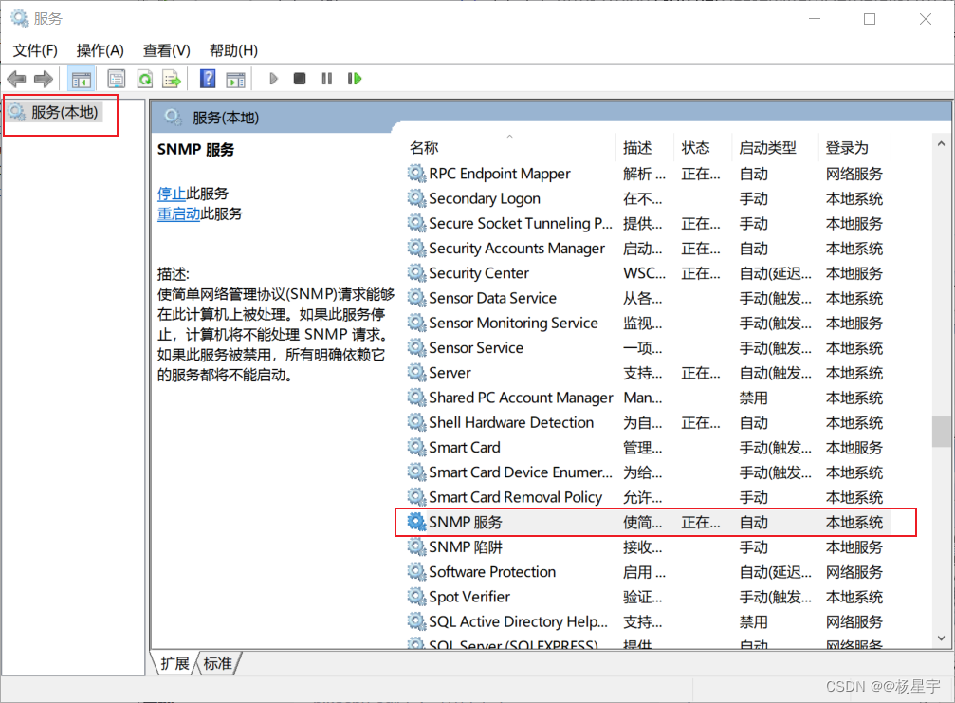
Task: Click 本地服务 logon of SNMP 陷阱
Action: (x=854, y=547)
